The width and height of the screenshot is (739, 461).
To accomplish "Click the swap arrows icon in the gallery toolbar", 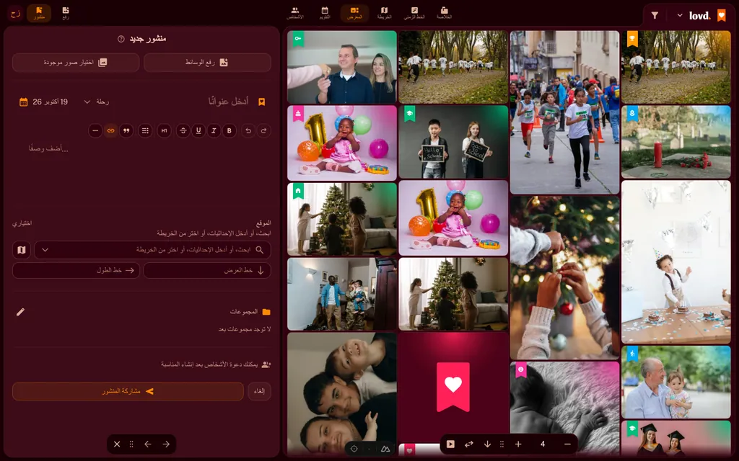I will (x=469, y=444).
